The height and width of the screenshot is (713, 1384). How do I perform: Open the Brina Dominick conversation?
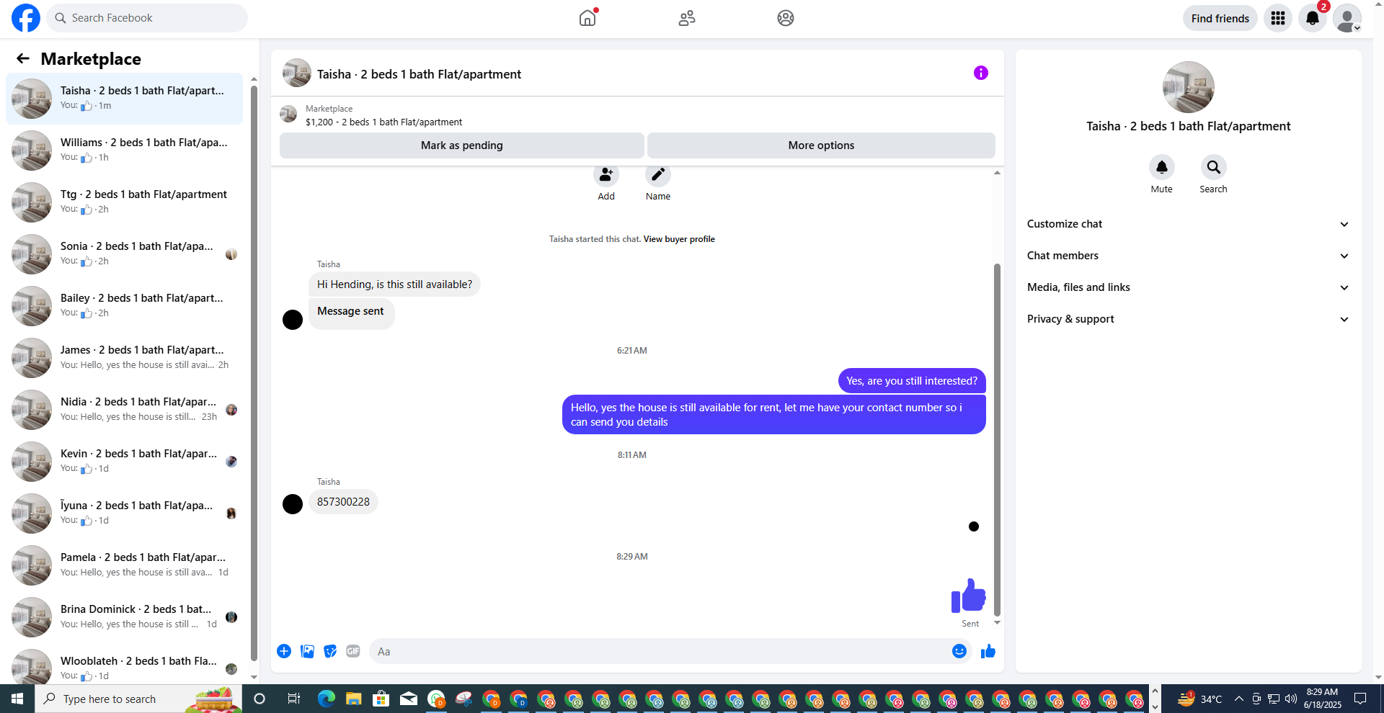124,617
